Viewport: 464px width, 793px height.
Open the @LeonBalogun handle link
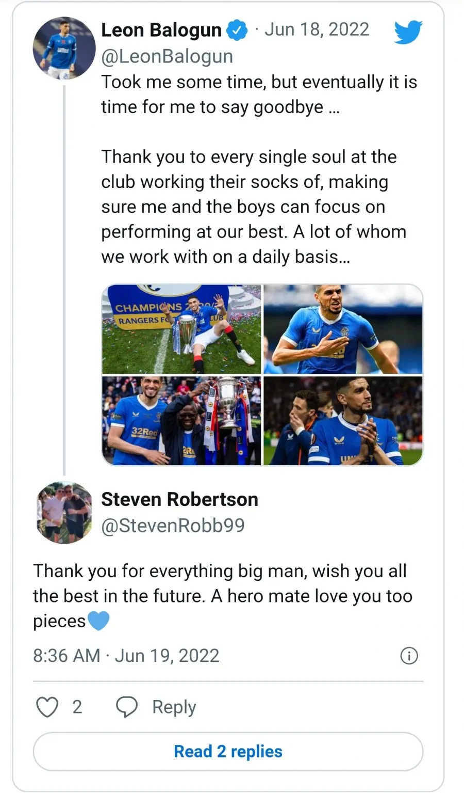click(x=167, y=56)
